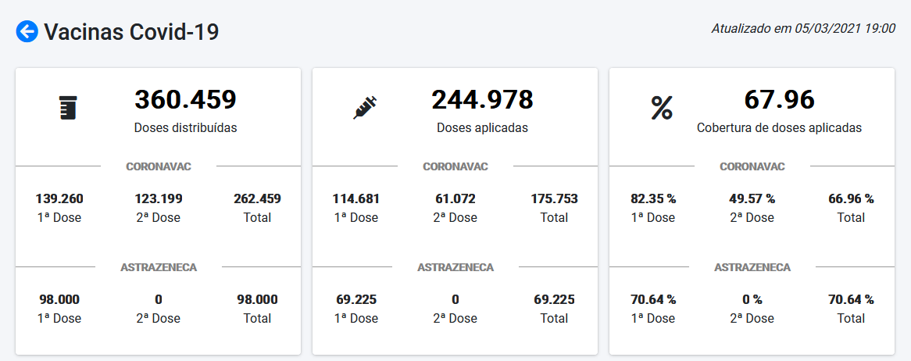
Task: Click the blue back arrow icon
Action: (27, 31)
